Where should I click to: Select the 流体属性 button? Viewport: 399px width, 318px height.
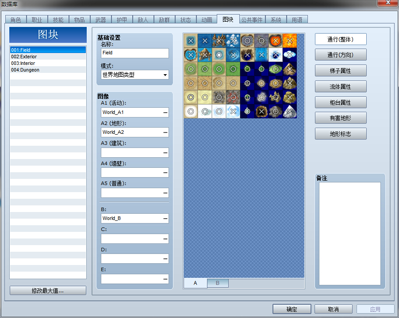pyautogui.click(x=341, y=87)
